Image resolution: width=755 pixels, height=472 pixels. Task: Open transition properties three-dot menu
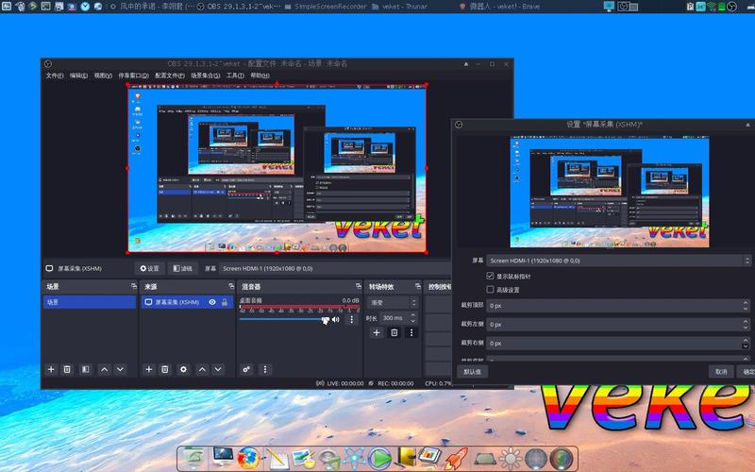(411, 332)
